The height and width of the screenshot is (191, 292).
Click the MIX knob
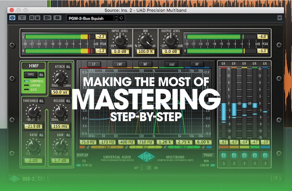pyautogui.click(x=145, y=40)
